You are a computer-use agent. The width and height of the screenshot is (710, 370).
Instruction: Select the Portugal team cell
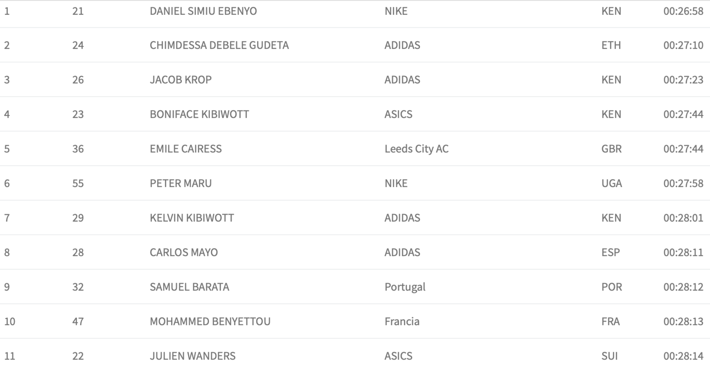coord(405,287)
